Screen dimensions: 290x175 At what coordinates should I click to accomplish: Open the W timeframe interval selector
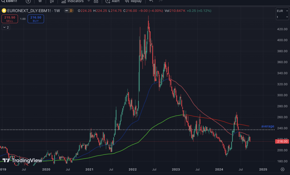pyautogui.click(x=40, y=1)
